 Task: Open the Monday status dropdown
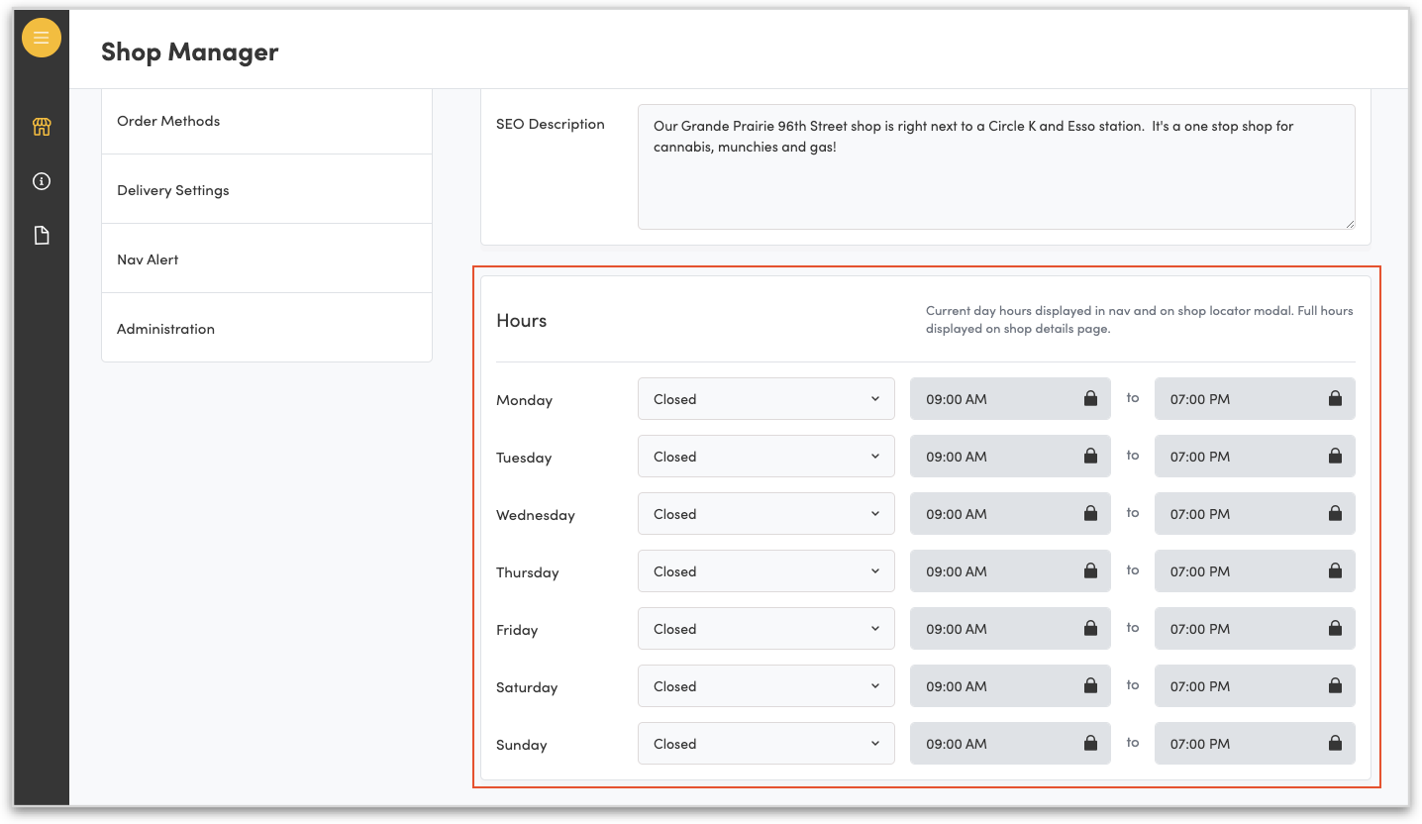tap(765, 399)
